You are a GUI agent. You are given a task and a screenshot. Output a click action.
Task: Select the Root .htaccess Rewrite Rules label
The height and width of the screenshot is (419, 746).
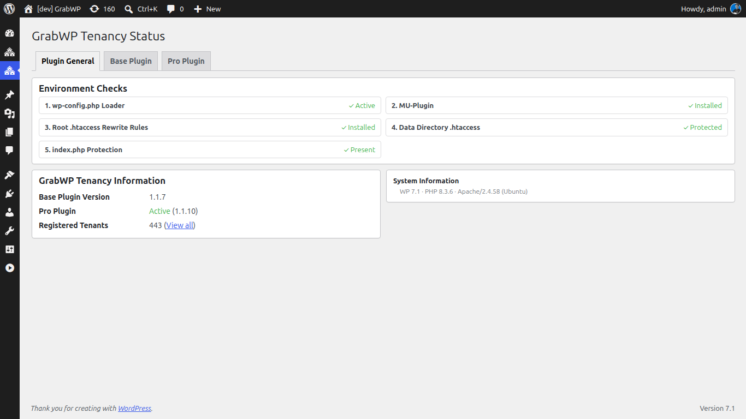pyautogui.click(x=97, y=128)
